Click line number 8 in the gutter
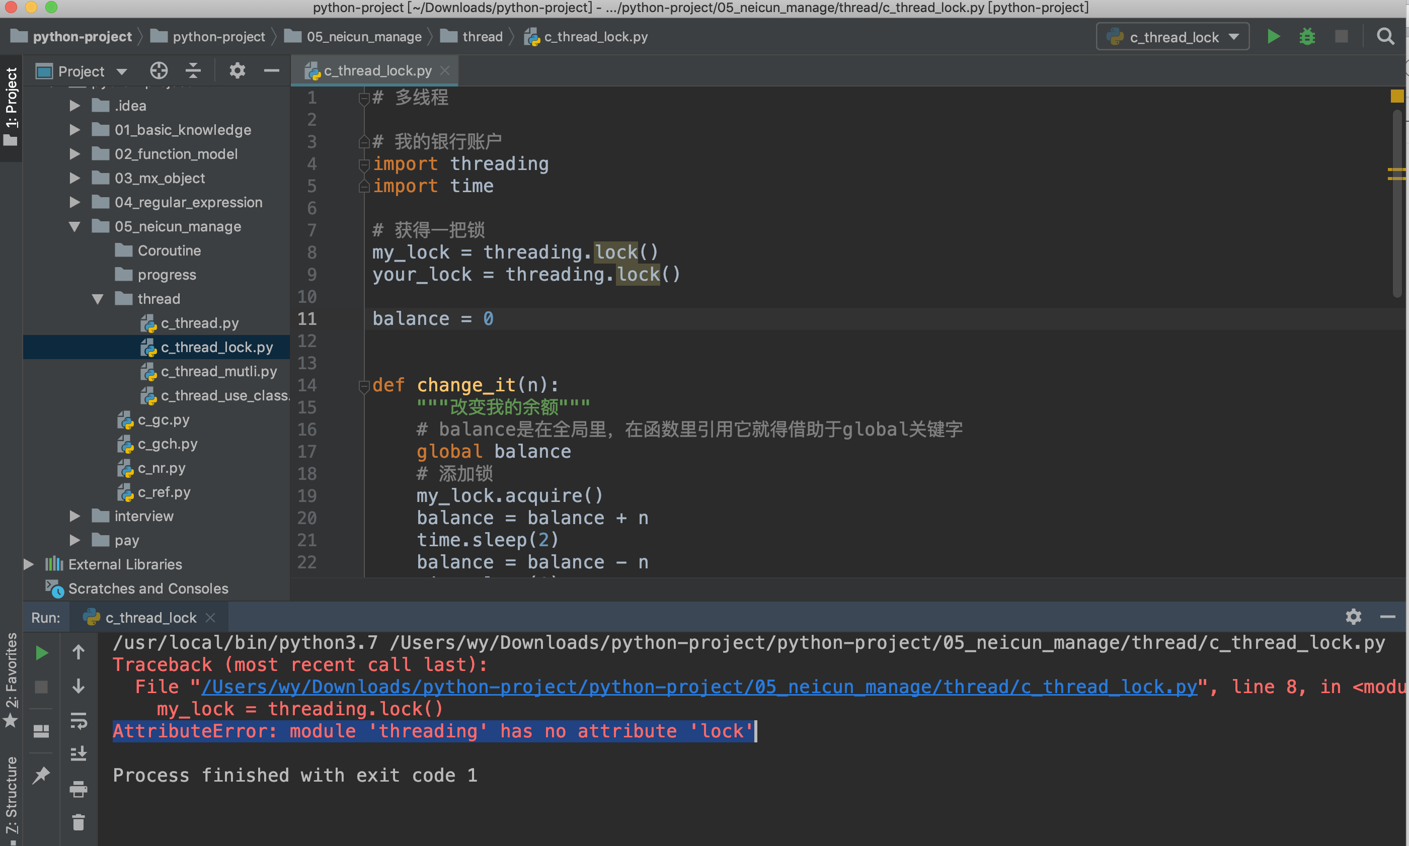The image size is (1409, 846). (312, 252)
